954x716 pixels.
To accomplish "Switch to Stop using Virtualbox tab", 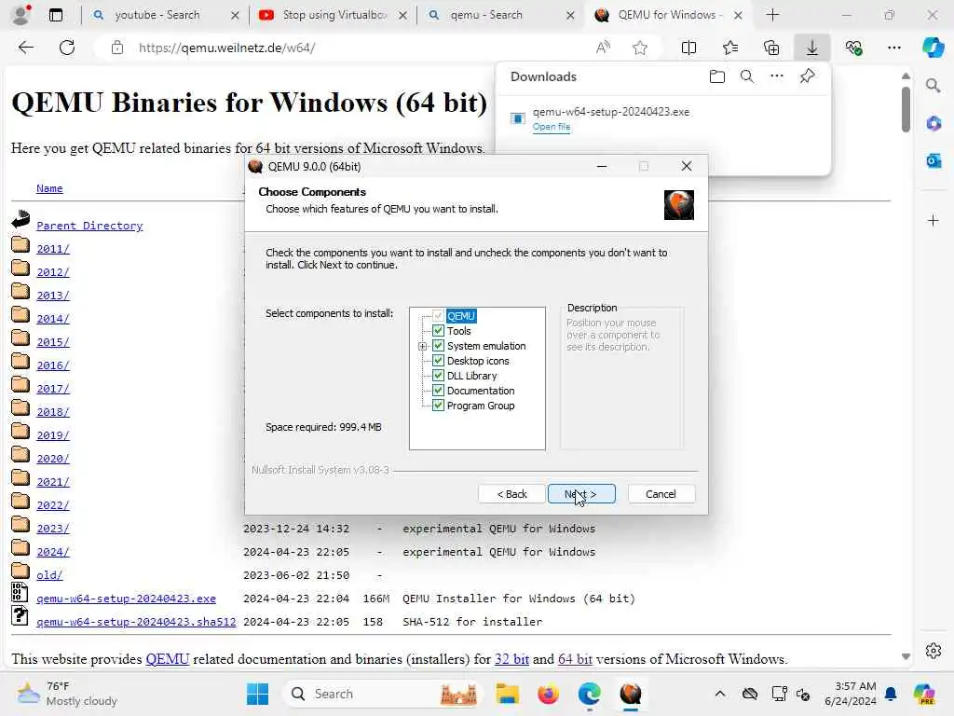I will pyautogui.click(x=334, y=15).
